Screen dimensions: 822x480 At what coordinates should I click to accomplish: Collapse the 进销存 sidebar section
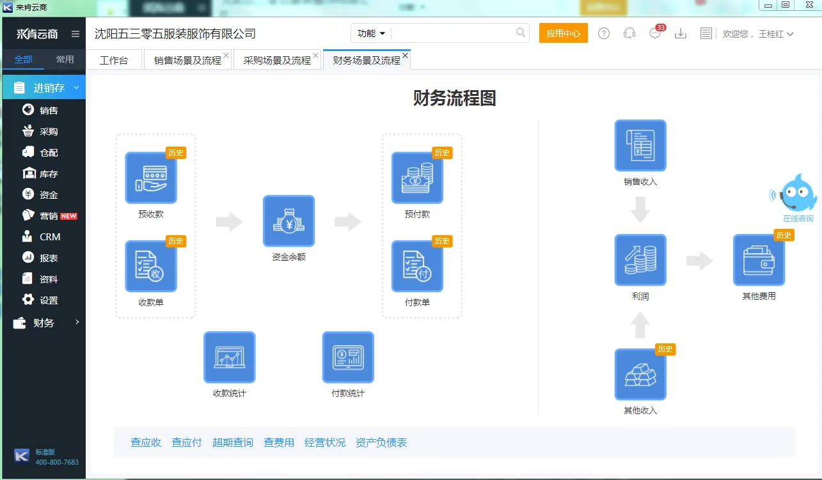click(43, 88)
